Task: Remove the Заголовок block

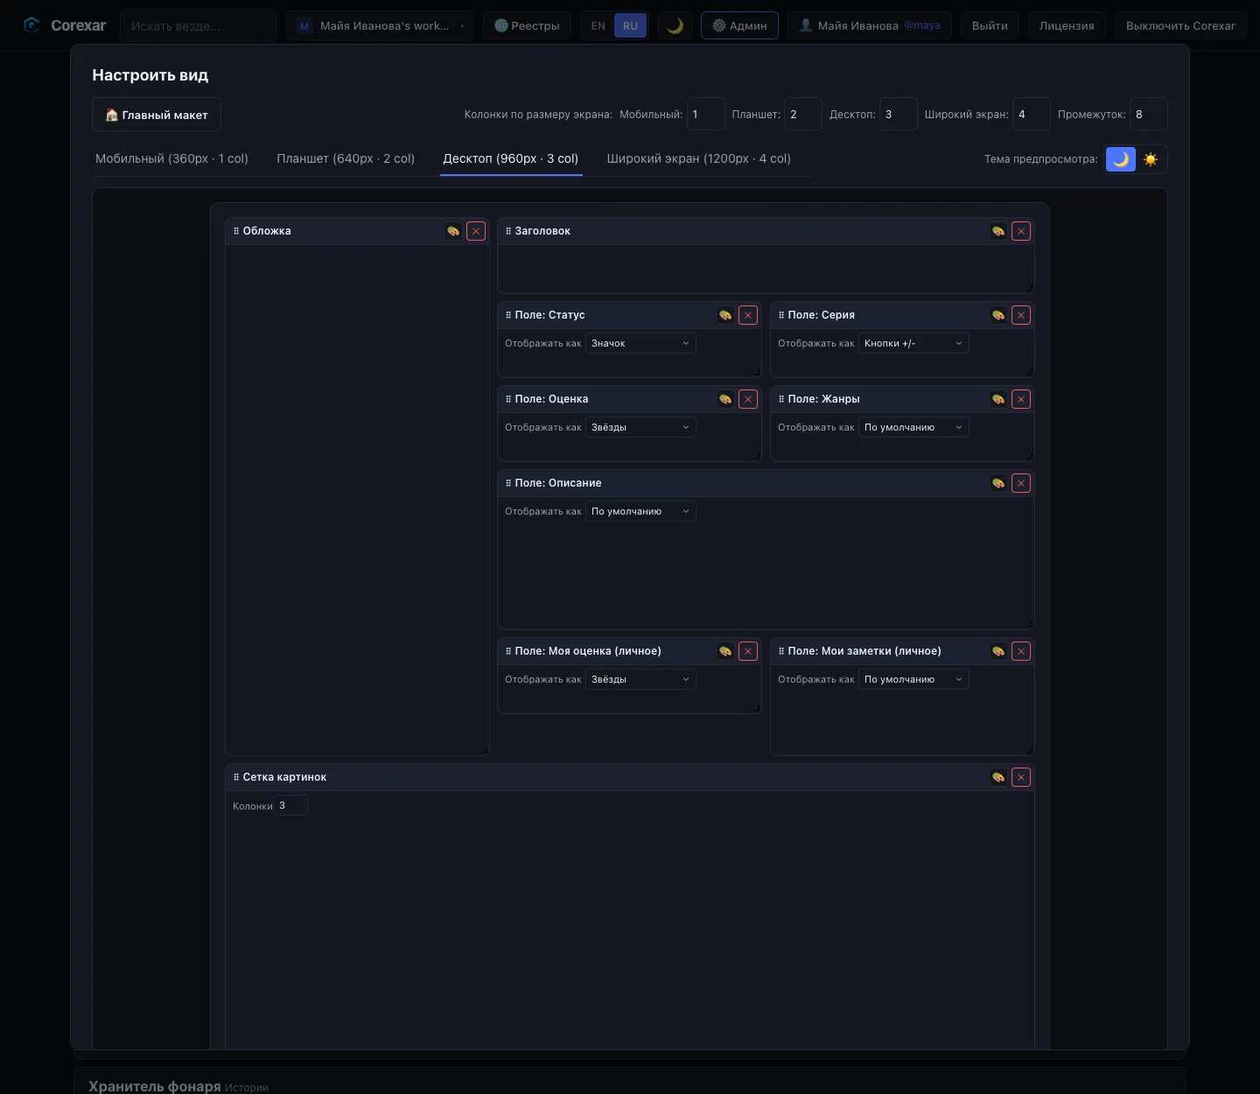Action: (1021, 231)
